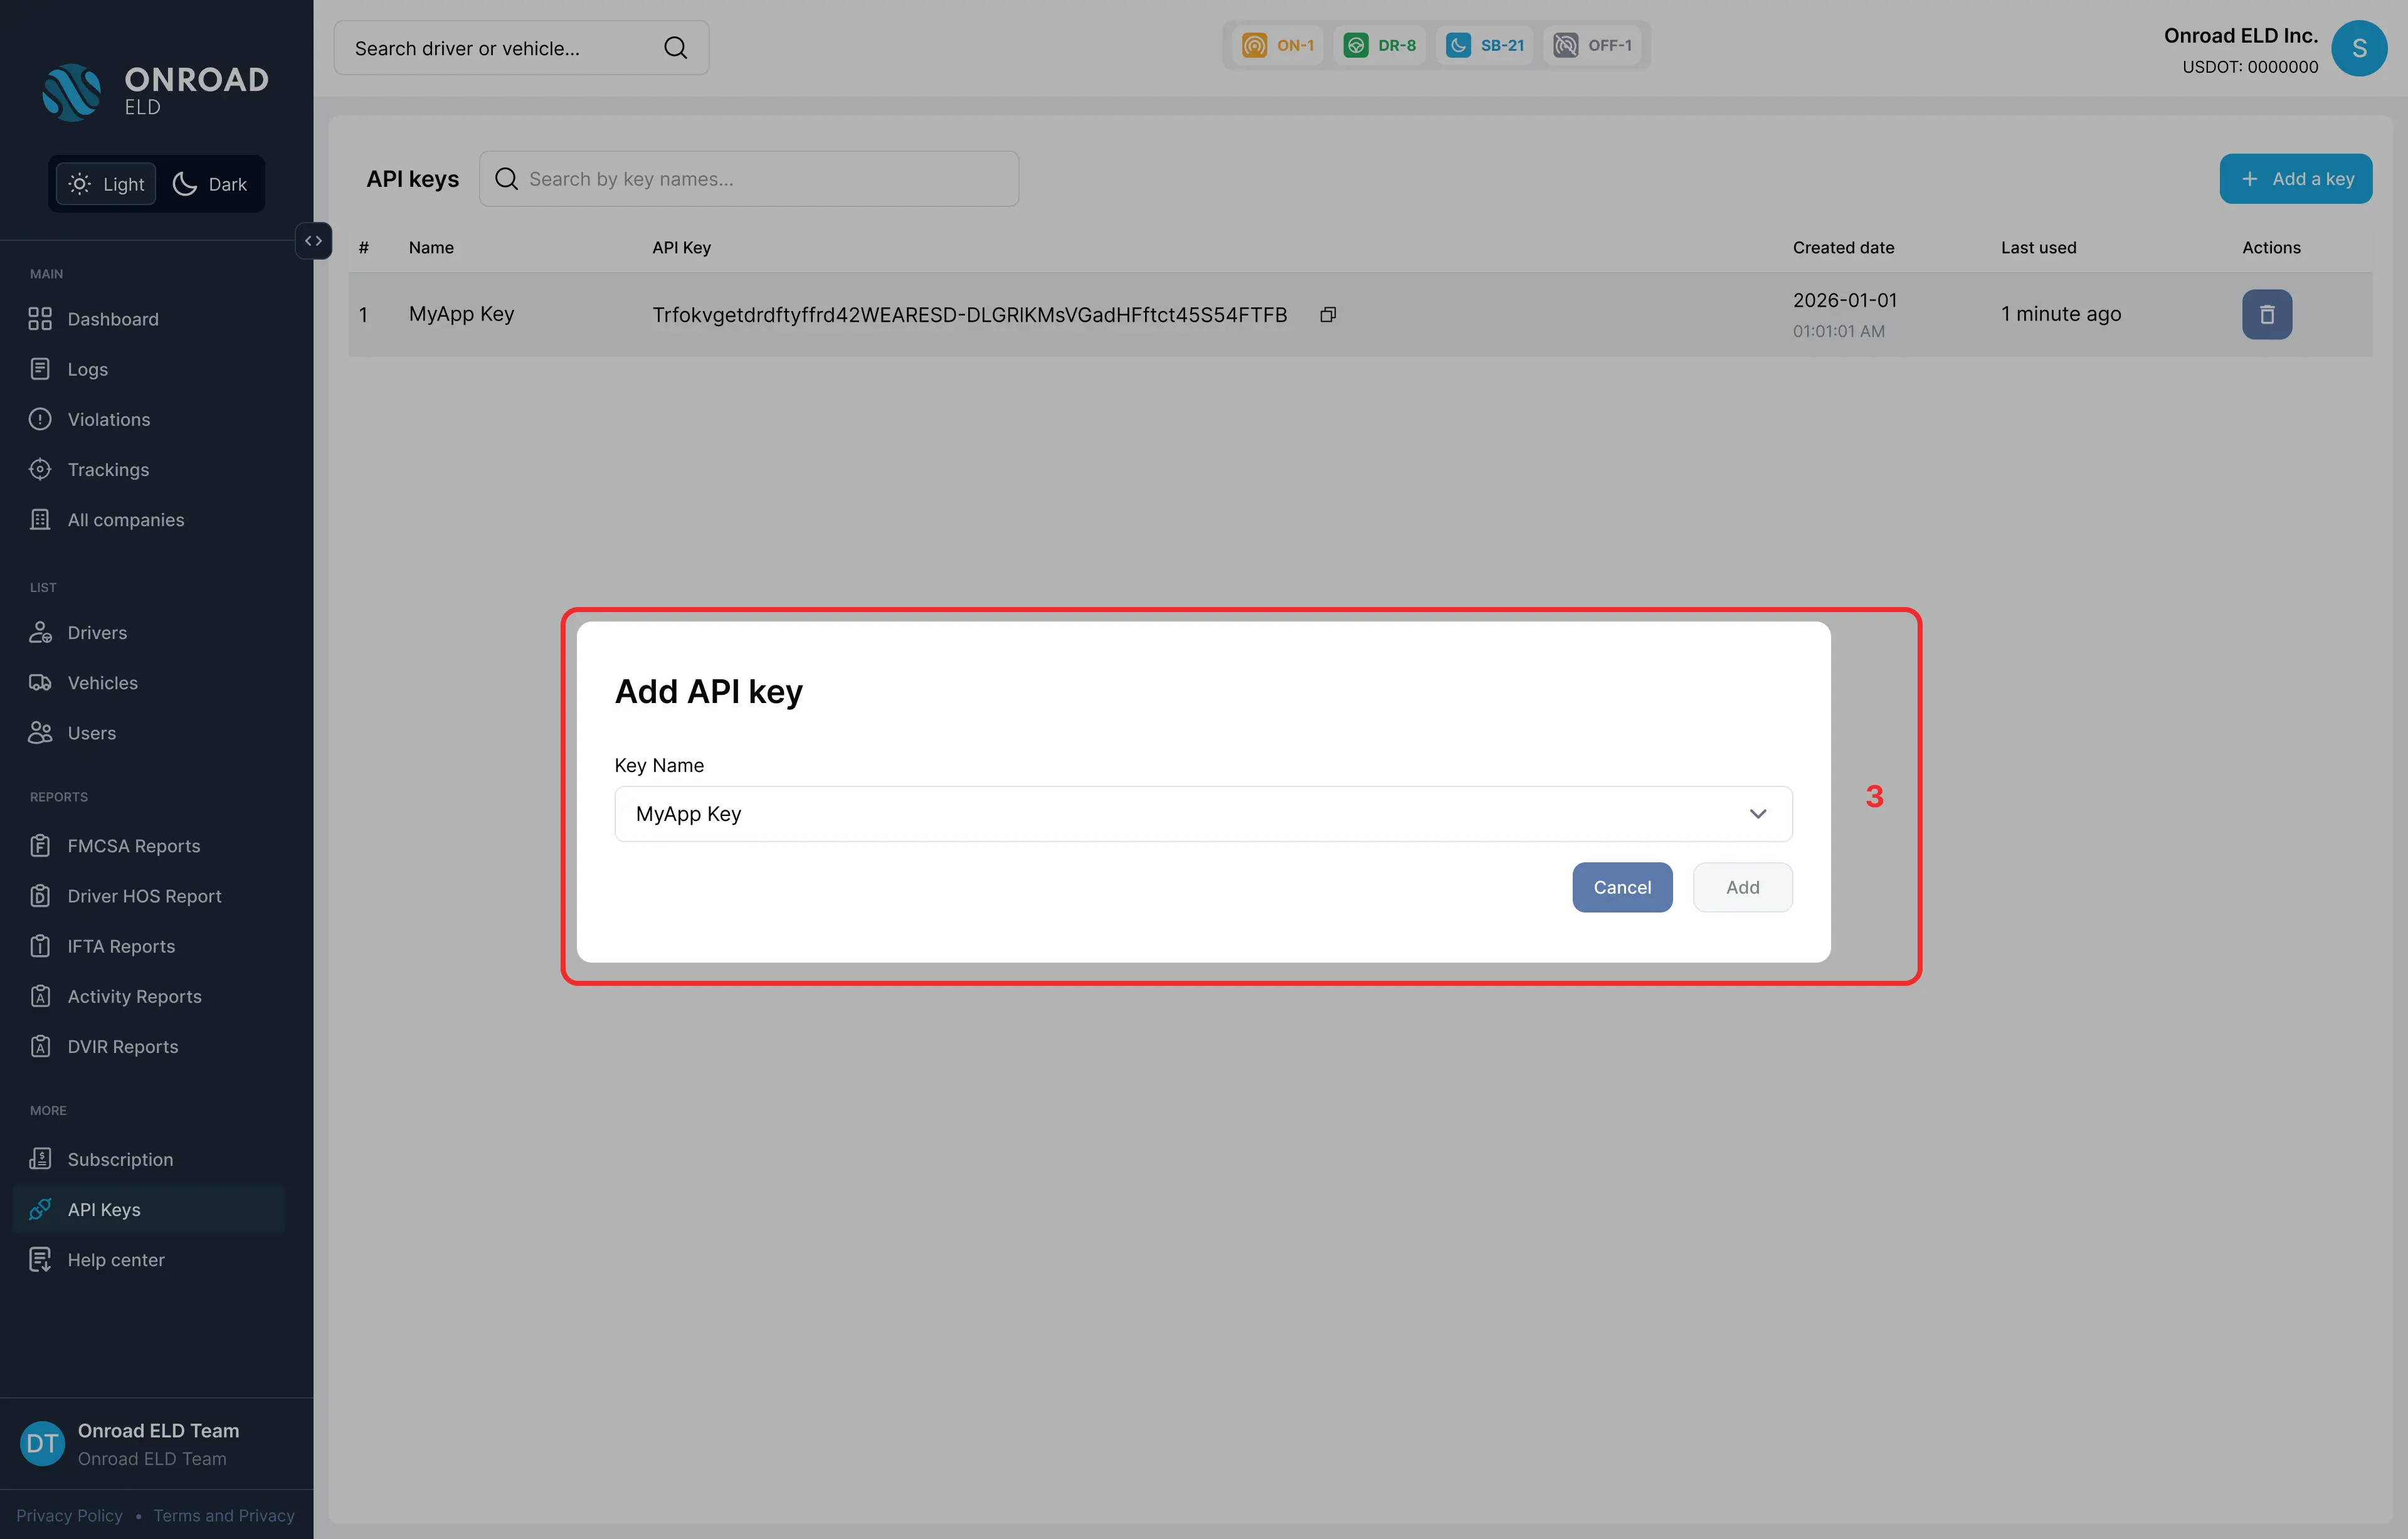
Task: Select the DR-8 driving status badge
Action: click(1379, 45)
